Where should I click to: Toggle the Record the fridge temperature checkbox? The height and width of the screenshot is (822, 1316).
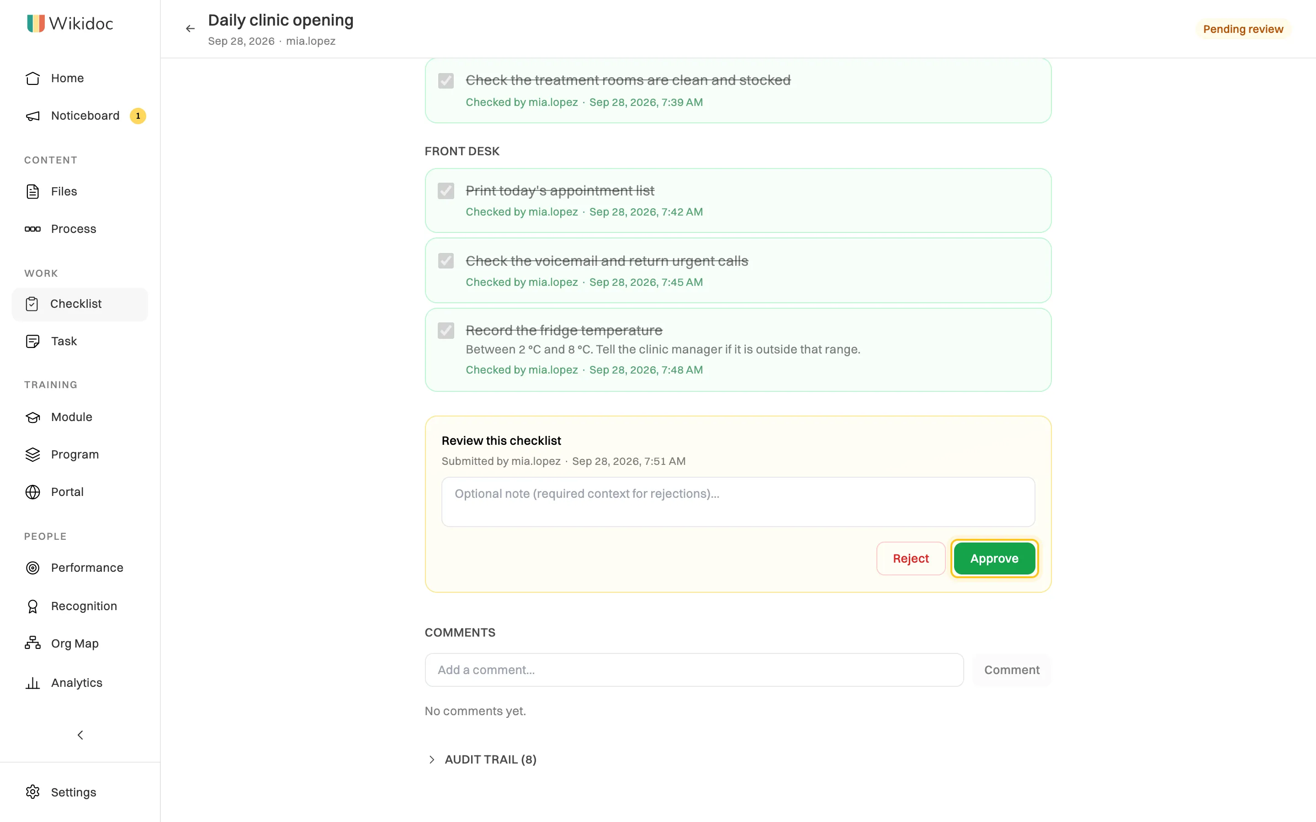(x=446, y=331)
